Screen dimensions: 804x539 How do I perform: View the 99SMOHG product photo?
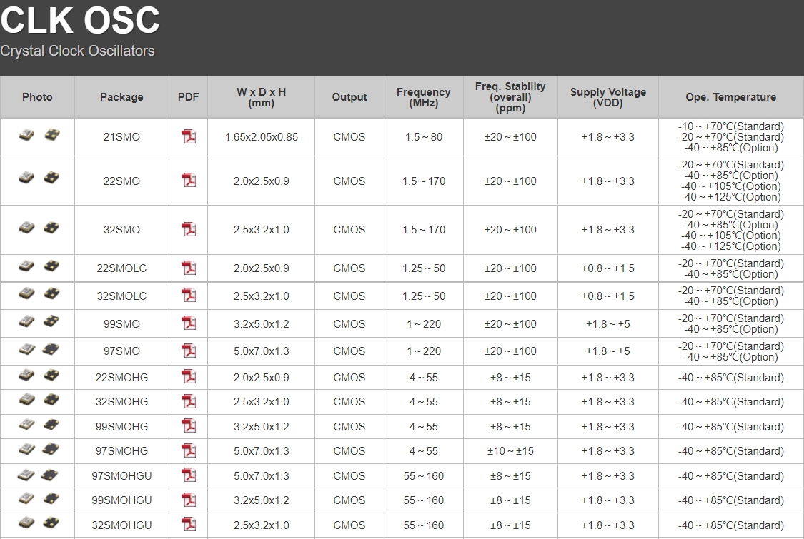[38, 425]
